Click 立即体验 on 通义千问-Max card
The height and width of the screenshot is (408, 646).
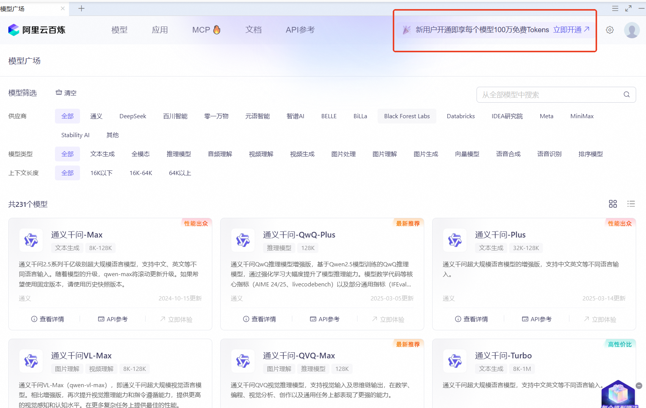[176, 319]
